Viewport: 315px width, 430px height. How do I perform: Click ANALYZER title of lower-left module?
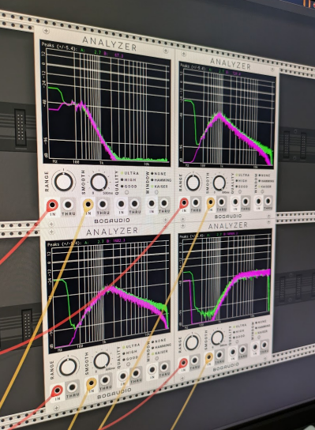112,231
